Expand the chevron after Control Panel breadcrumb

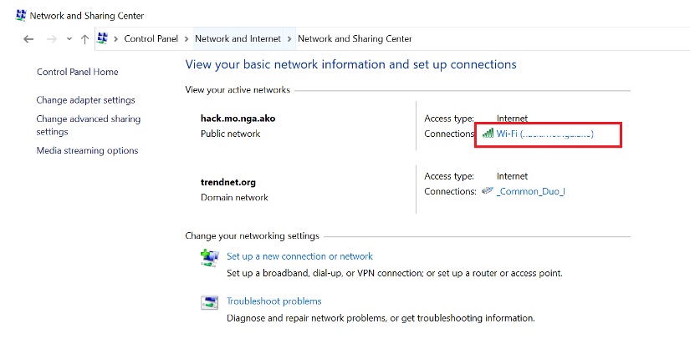click(187, 39)
